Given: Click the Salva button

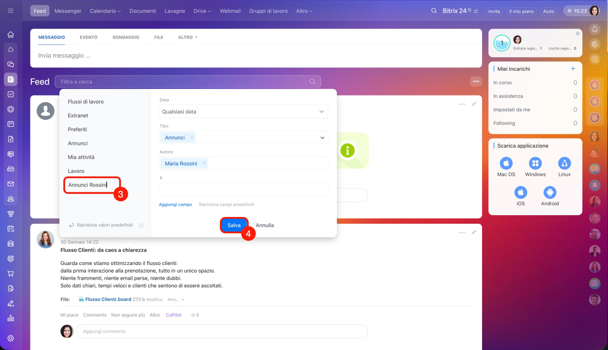Looking at the screenshot, I should click(x=234, y=225).
